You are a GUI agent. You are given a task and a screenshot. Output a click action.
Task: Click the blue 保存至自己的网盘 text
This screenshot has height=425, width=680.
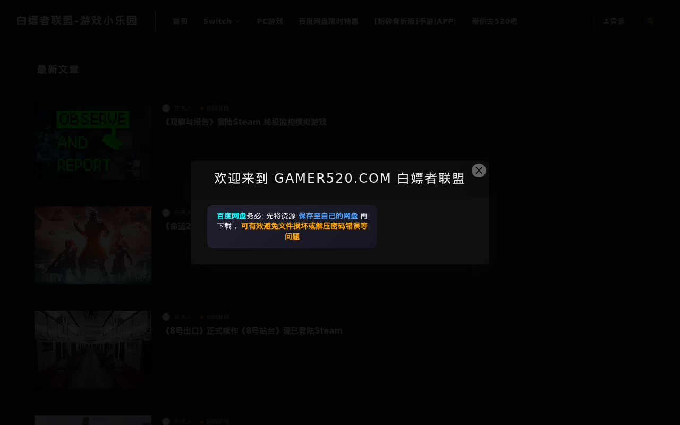click(x=328, y=216)
